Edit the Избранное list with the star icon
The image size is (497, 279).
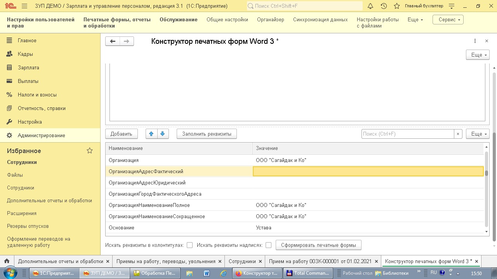[x=90, y=151]
